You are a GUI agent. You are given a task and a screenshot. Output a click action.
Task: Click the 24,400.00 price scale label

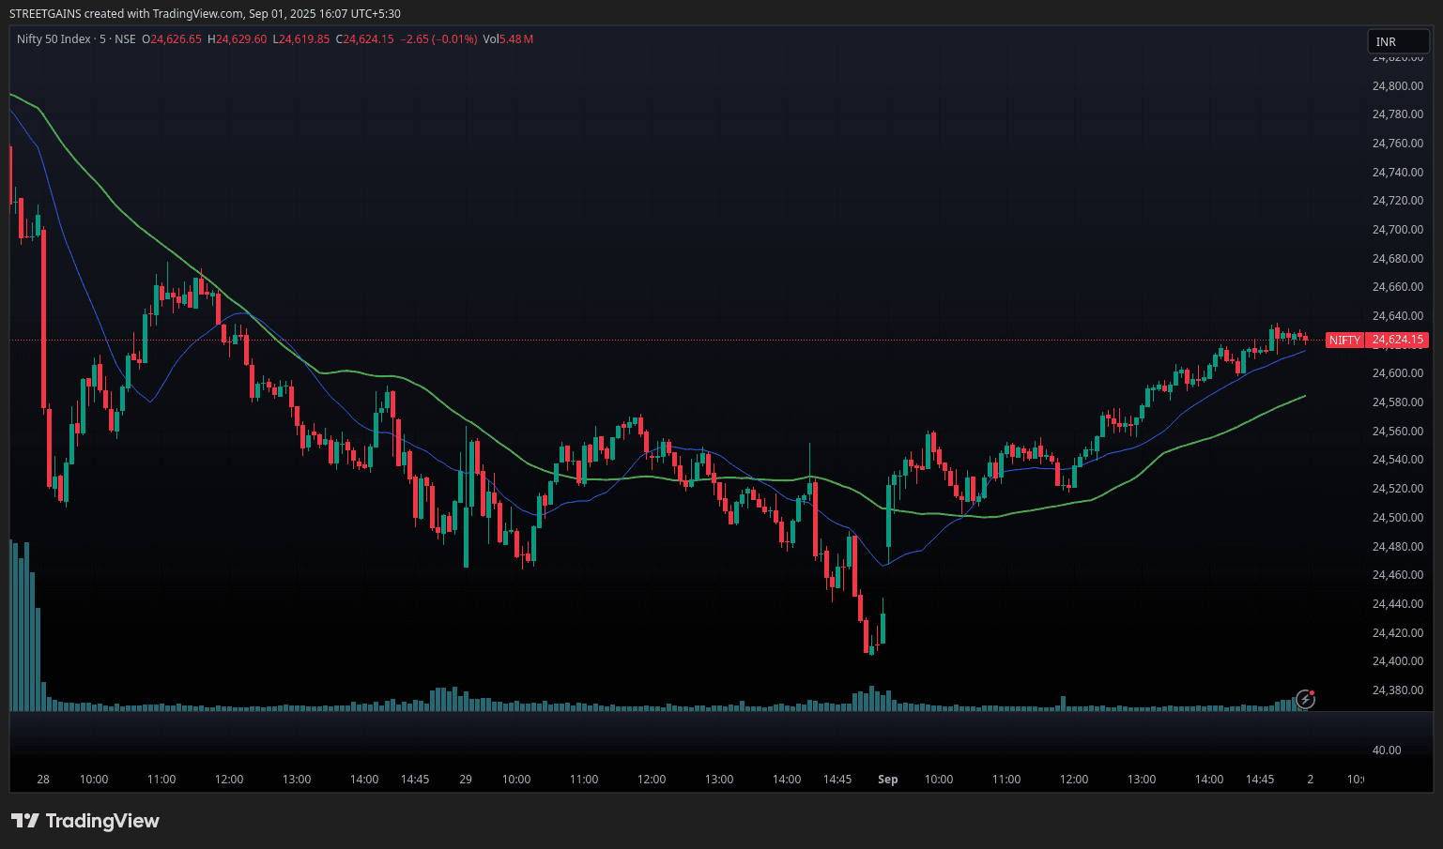click(x=1397, y=661)
